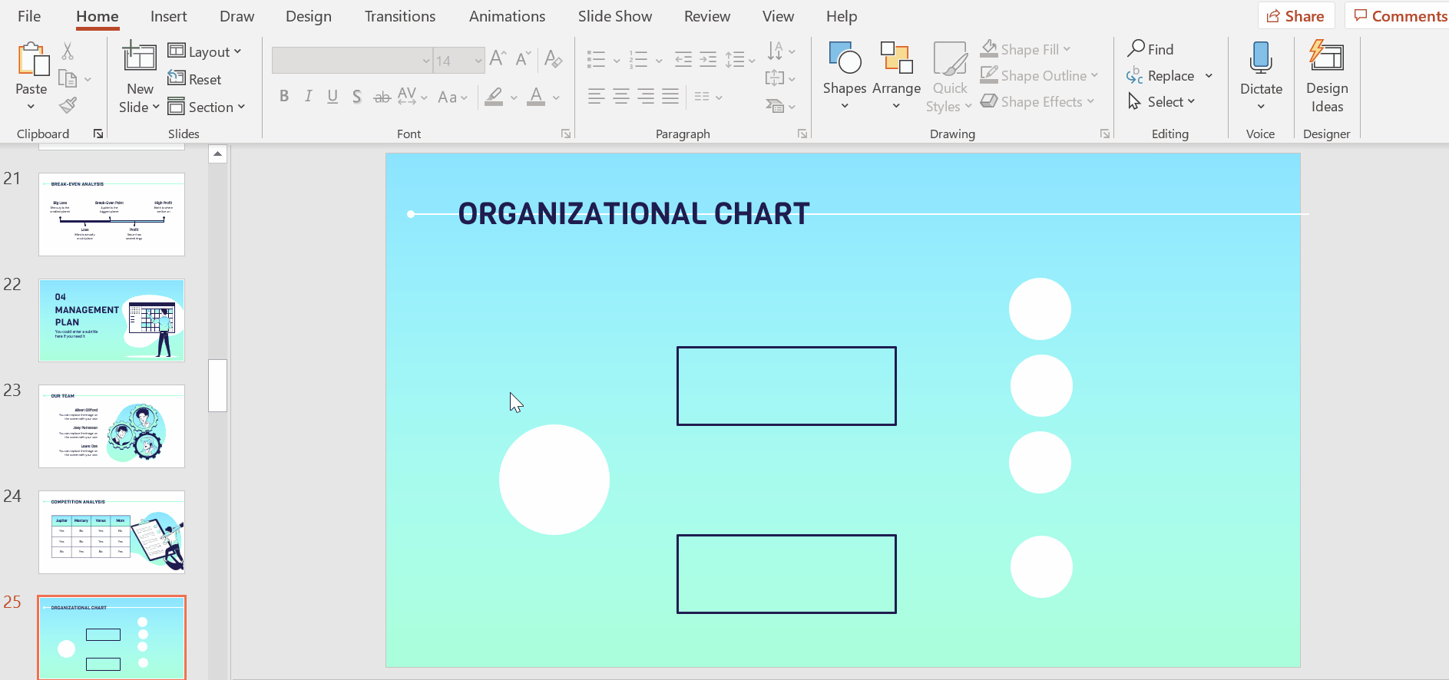The width and height of the screenshot is (1449, 680).
Task: Open the Slide Show tab
Action: coord(614,16)
